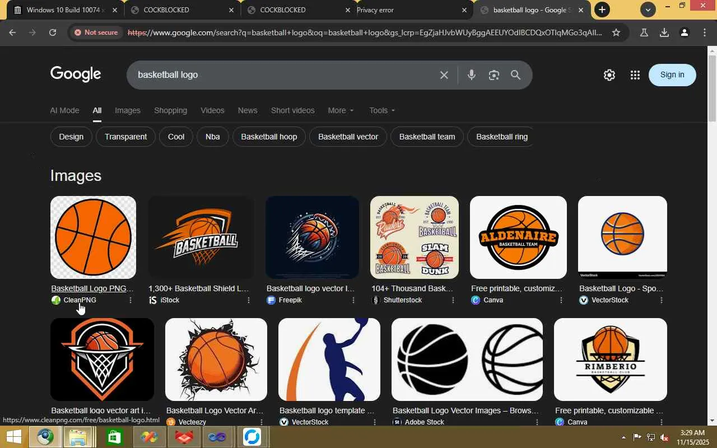Show hidden system tray icons
This screenshot has height=448, width=717.
(x=623, y=437)
